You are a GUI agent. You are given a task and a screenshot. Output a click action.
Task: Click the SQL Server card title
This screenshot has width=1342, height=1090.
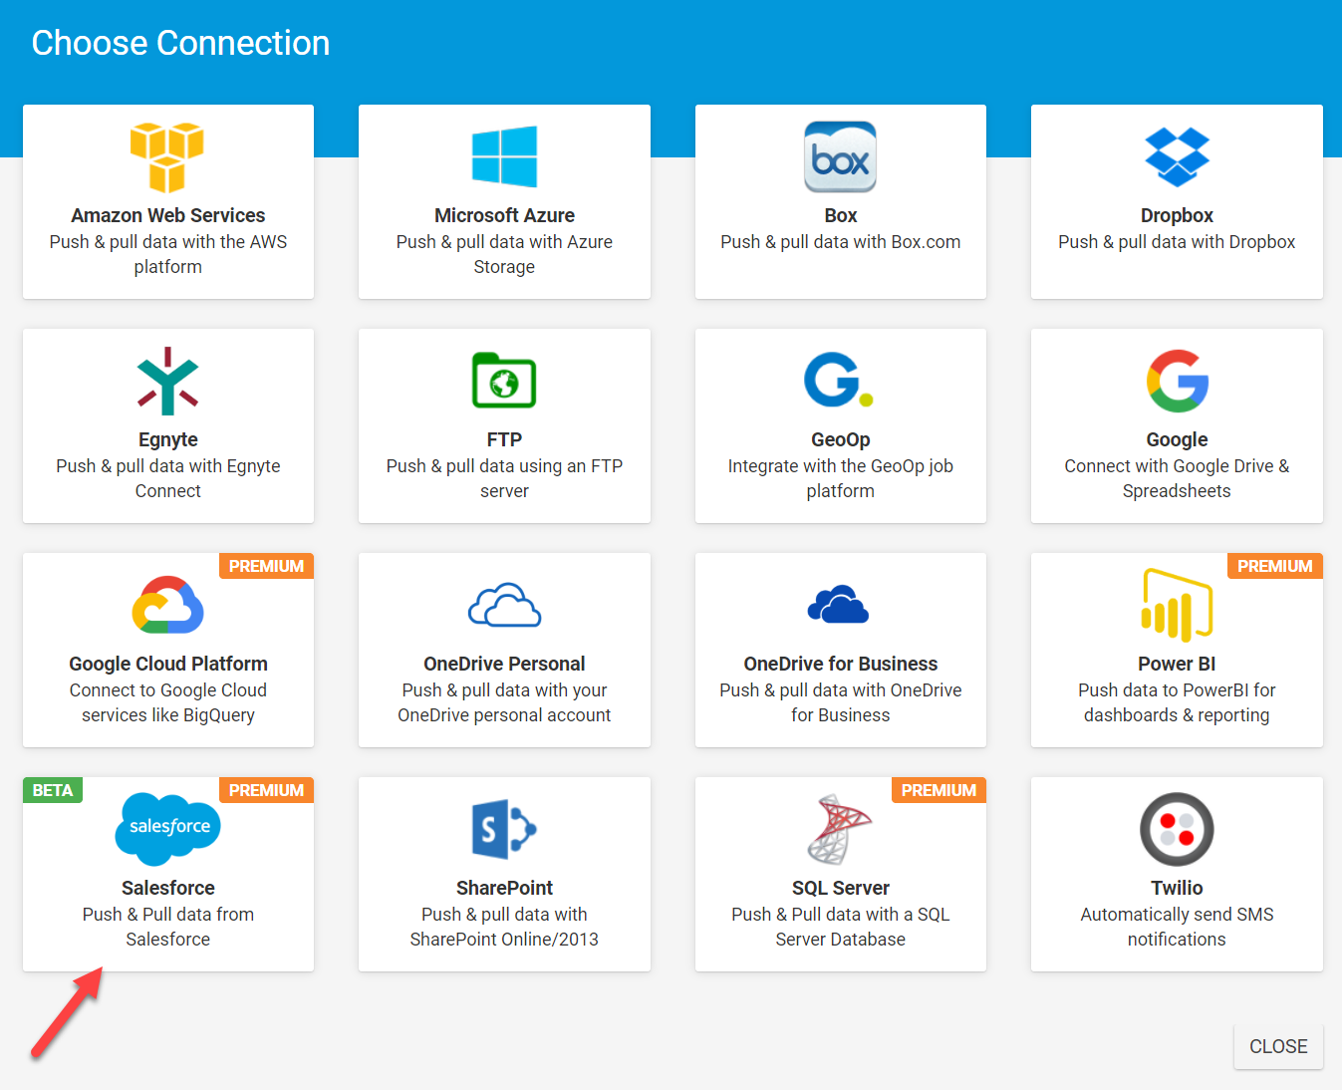[x=841, y=888]
